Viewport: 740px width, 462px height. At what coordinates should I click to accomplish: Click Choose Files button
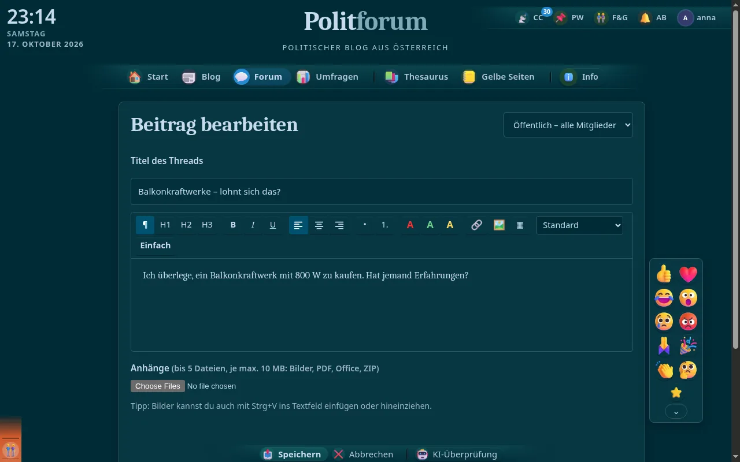coord(158,386)
